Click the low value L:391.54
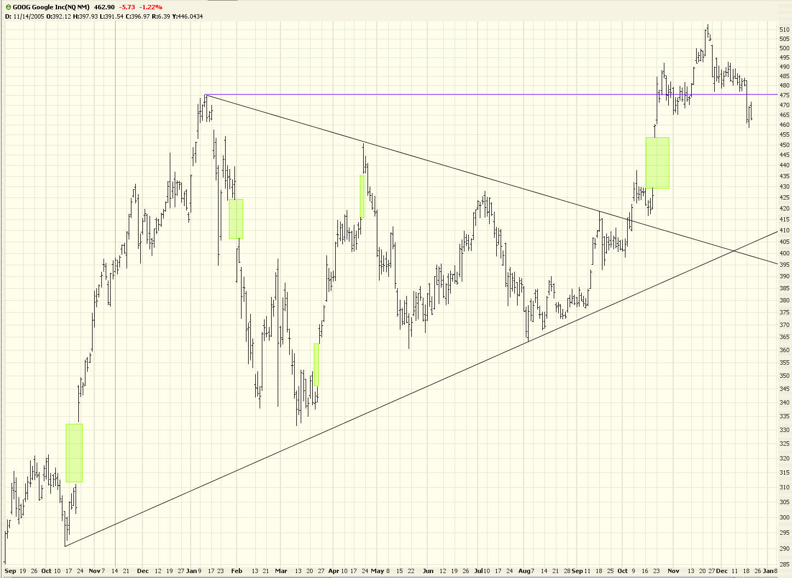This screenshot has height=578, width=792. point(112,16)
